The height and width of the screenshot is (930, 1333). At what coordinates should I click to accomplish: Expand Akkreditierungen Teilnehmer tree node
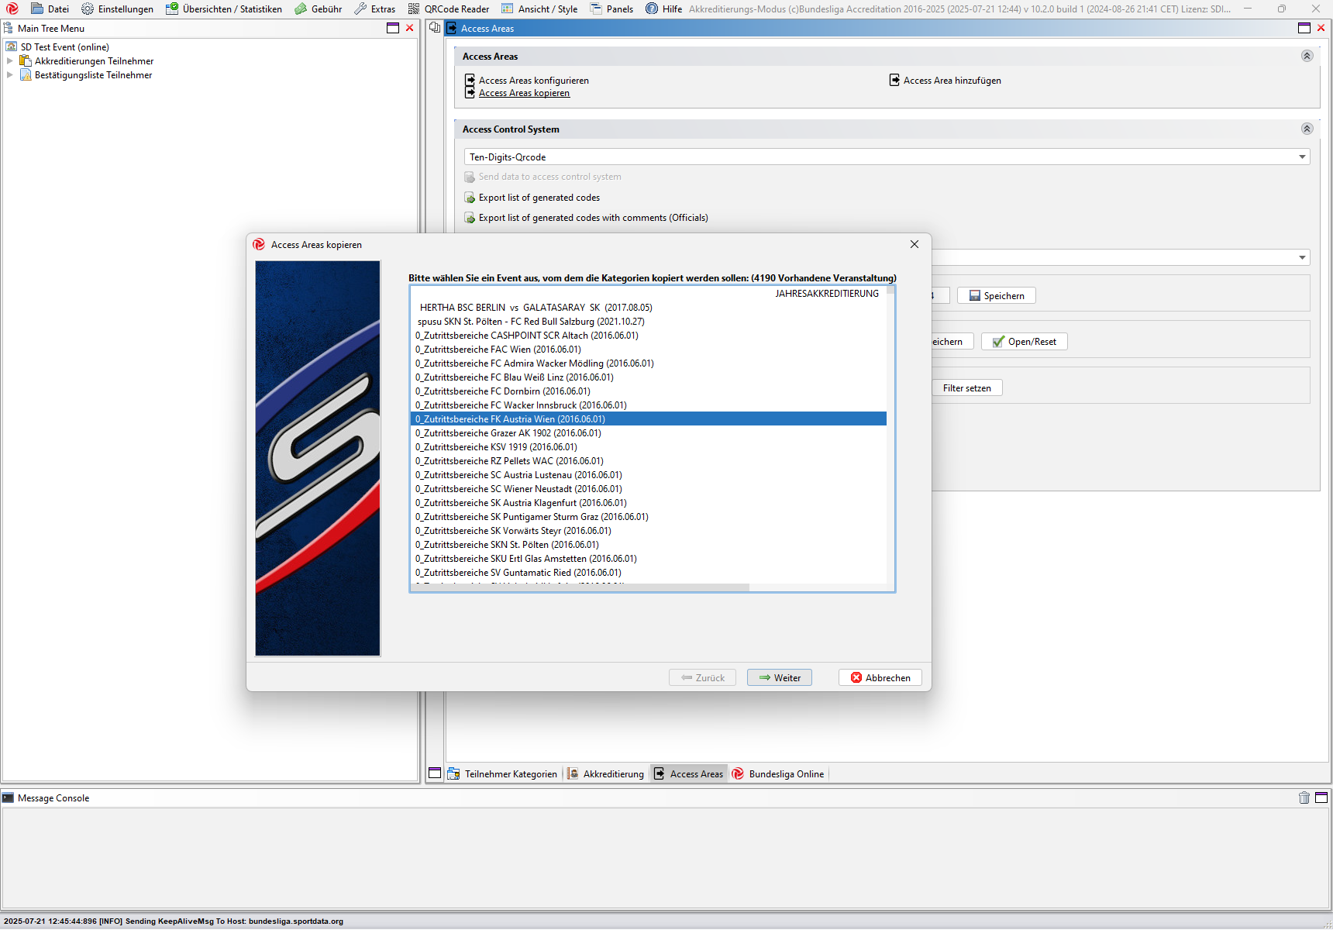(x=9, y=61)
